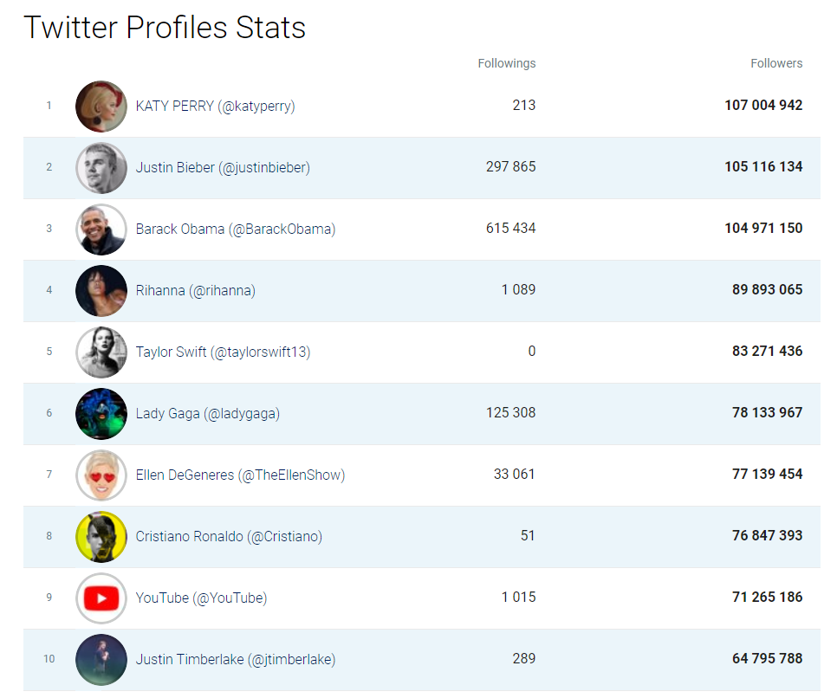Open Justin Bieber (@justinbieber) profile link
837x698 pixels.
[223, 168]
